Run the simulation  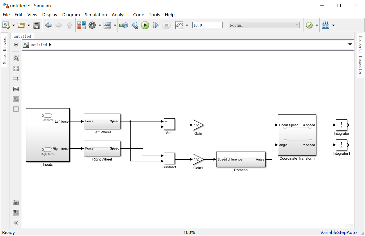(x=145, y=25)
